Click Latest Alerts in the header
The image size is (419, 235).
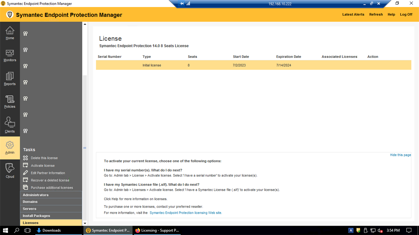353,14
